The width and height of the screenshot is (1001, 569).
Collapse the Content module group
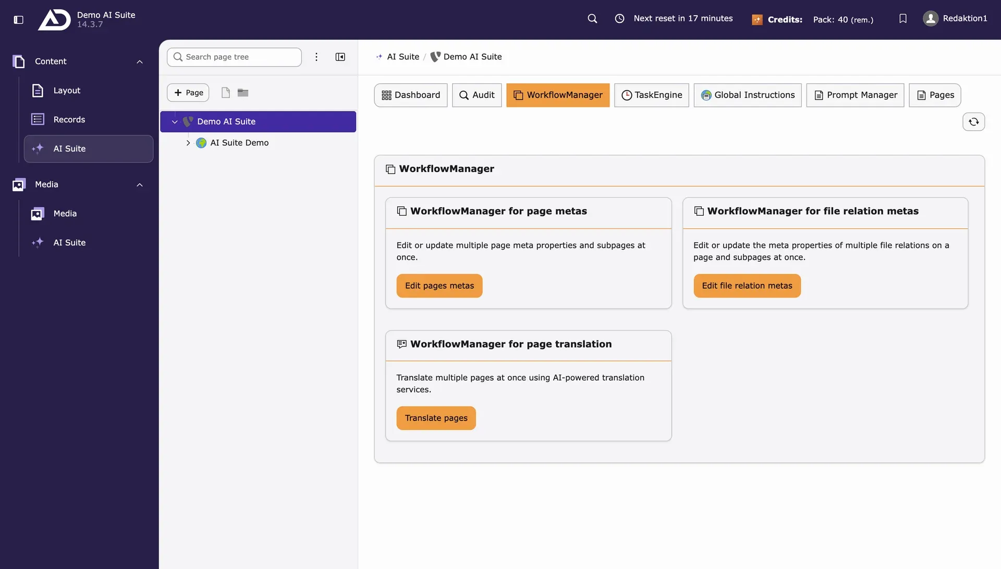point(140,61)
